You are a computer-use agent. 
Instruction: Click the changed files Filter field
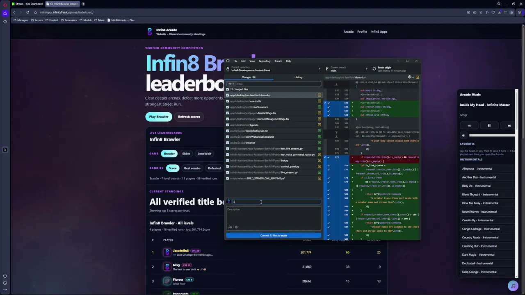(278, 84)
